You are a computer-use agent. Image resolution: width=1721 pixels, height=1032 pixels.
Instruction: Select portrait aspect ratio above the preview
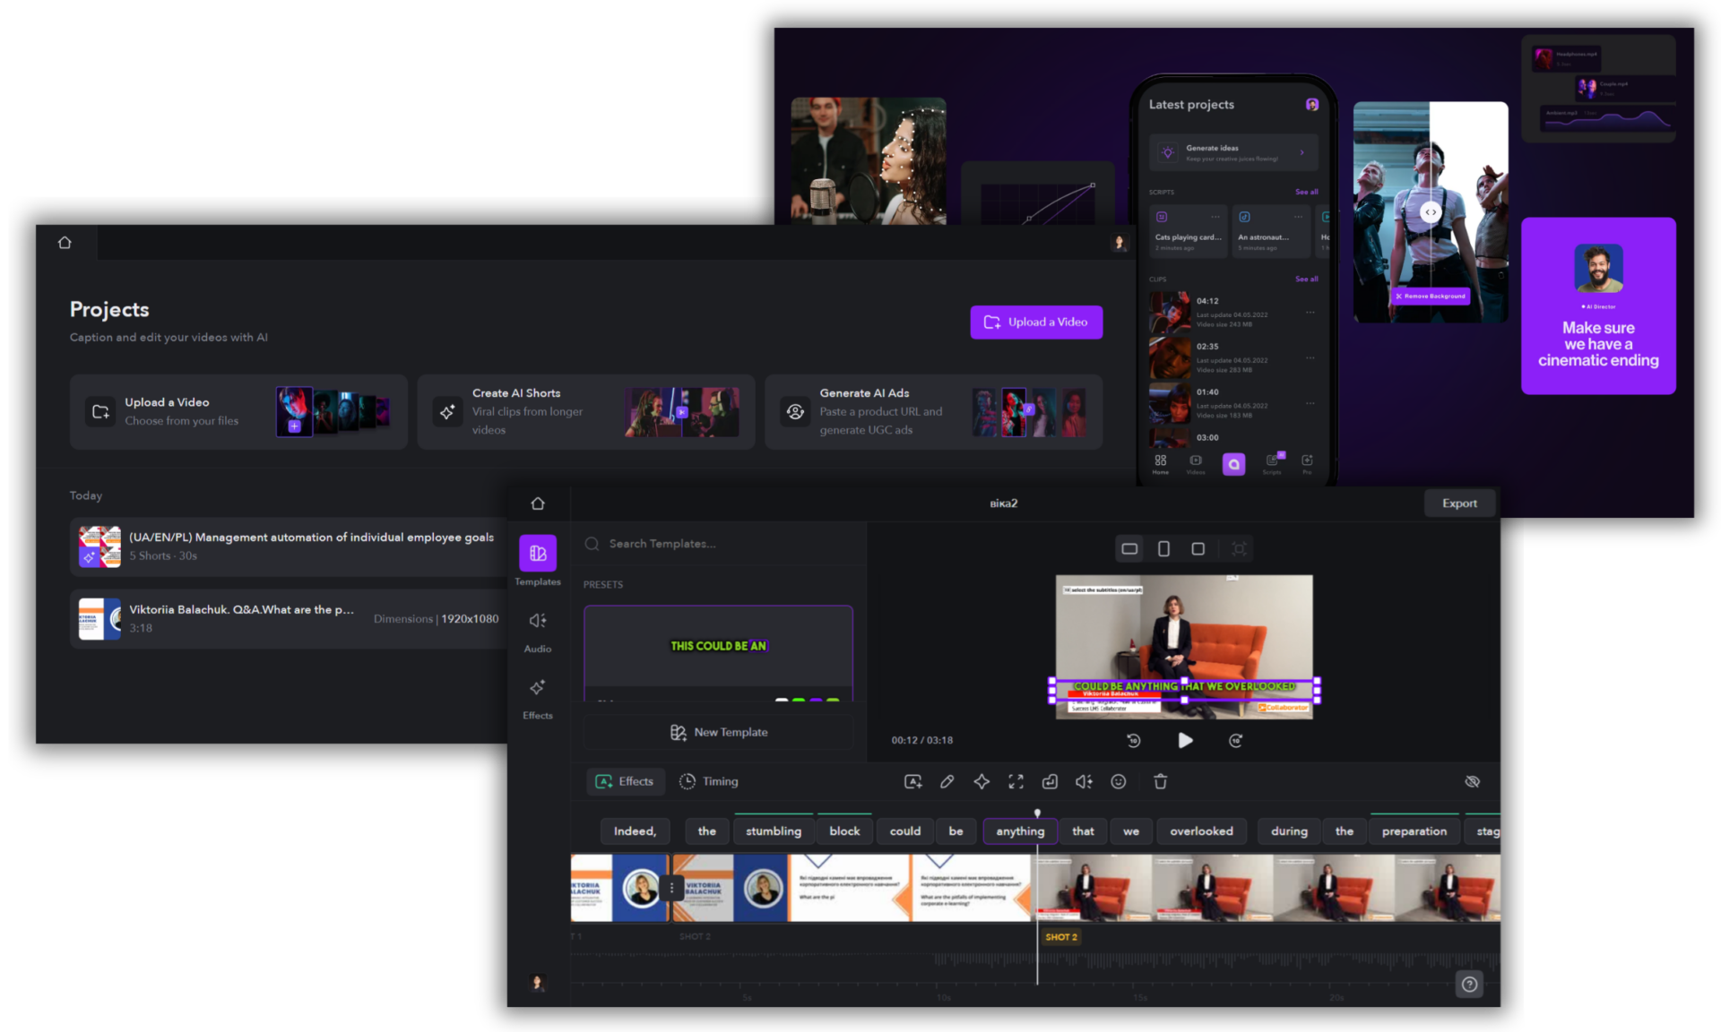1163,549
